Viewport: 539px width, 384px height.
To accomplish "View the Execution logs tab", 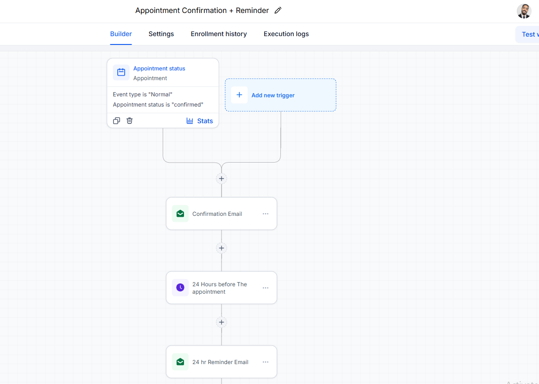I will 286,34.
